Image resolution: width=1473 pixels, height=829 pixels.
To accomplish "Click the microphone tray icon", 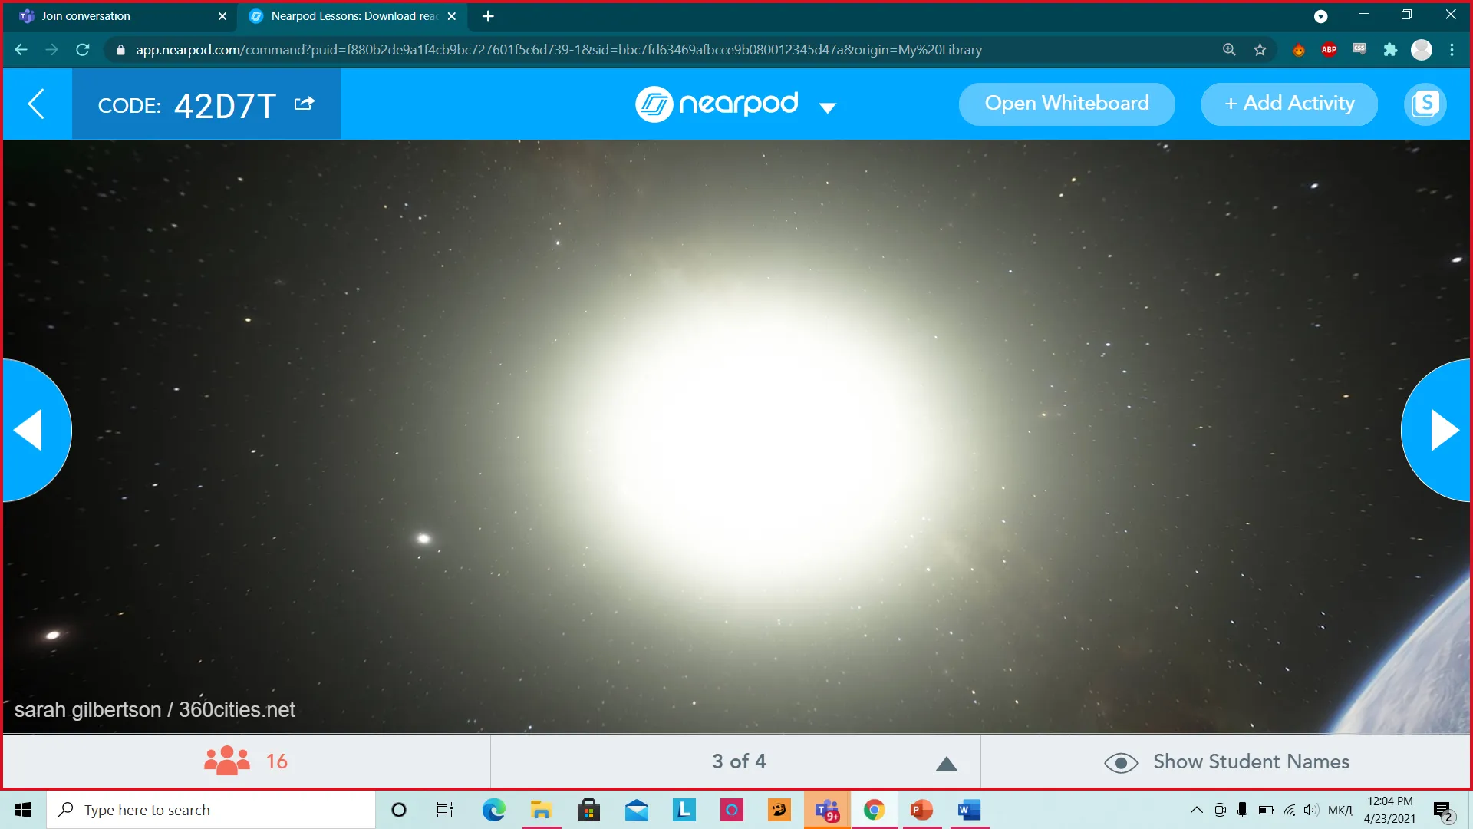I will click(1243, 810).
